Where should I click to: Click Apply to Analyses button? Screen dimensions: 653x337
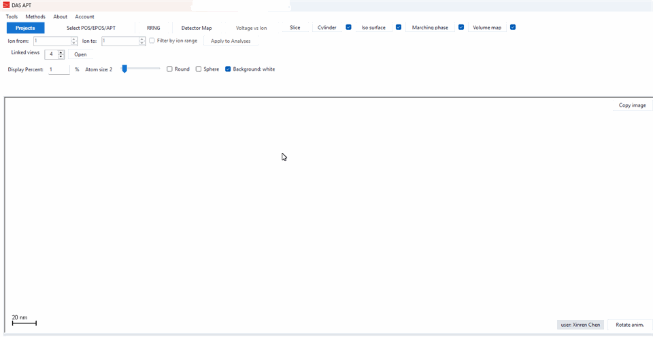pos(231,41)
